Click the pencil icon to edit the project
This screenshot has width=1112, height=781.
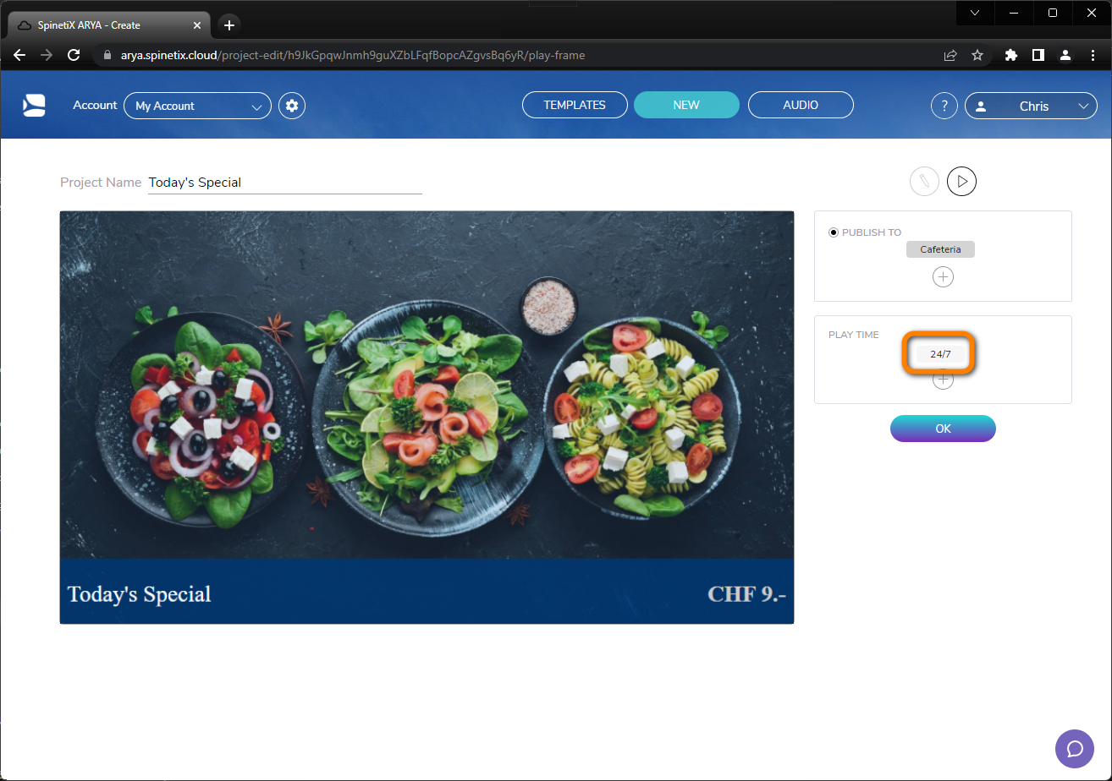pos(924,181)
